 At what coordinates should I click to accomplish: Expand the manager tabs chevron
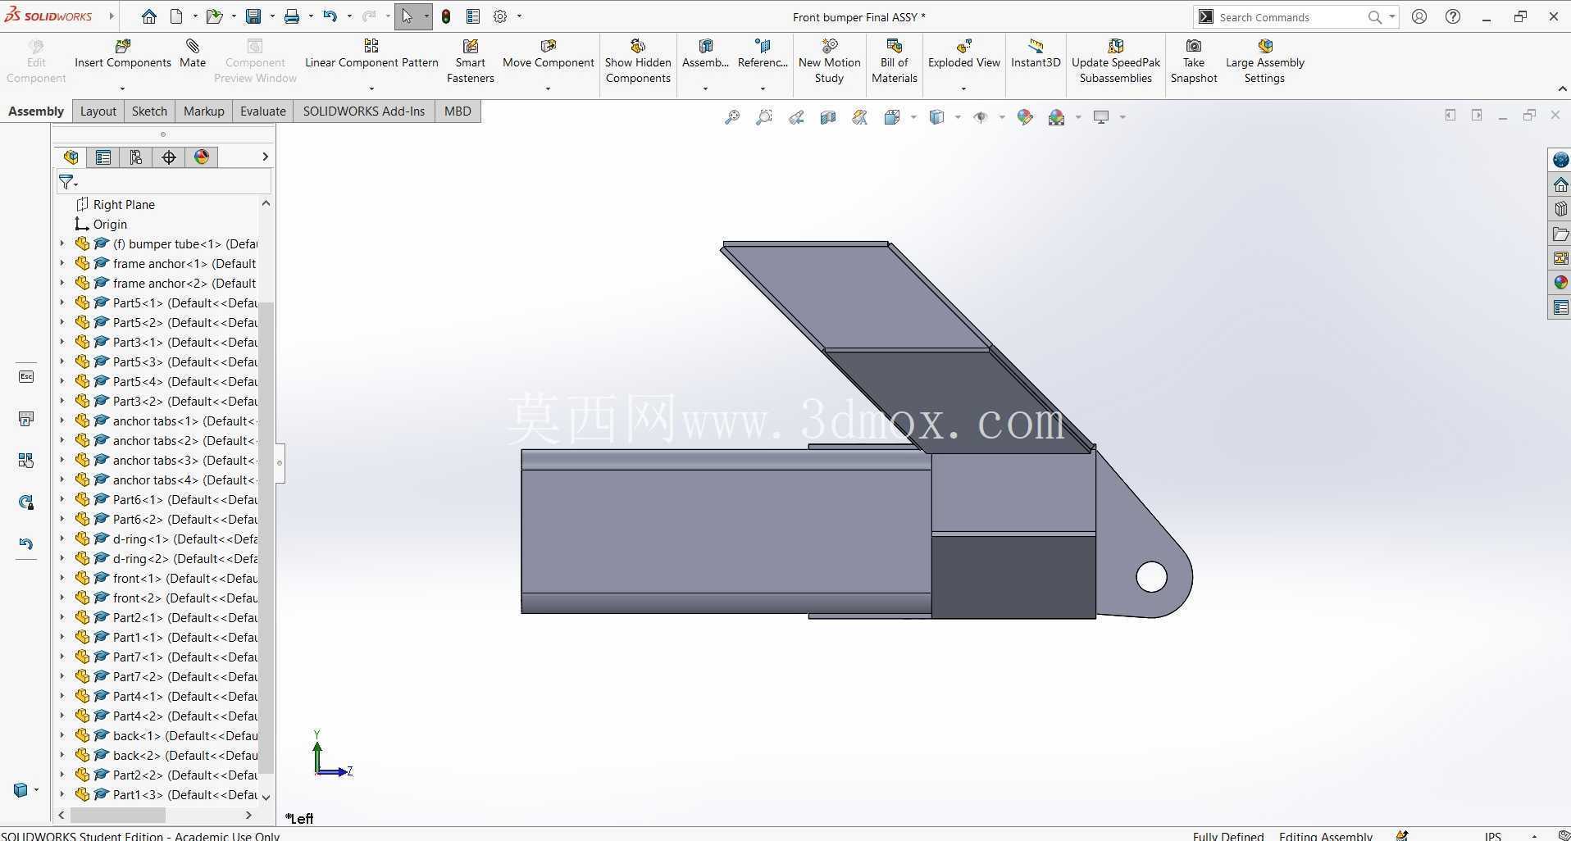click(265, 157)
